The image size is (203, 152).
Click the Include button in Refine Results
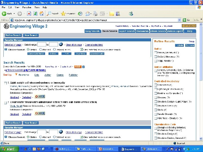click(179, 45)
